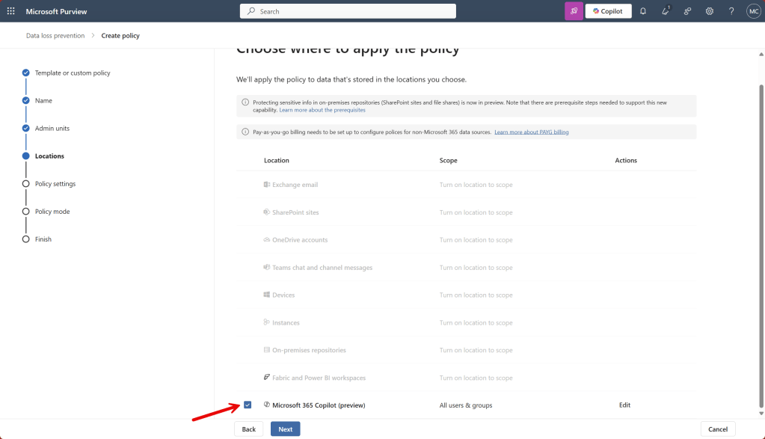Click the Copilot button in the header
The height and width of the screenshot is (439, 765).
click(608, 11)
